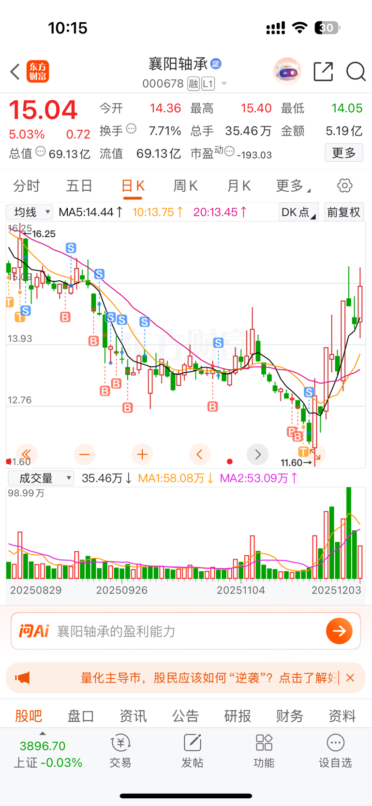Select the 日K chart tab
This screenshot has width=372, height=806.
133,186
